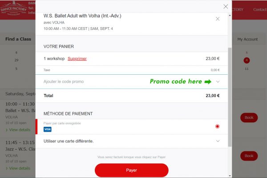Click the Supprimer link in cart
Viewport: 267px width, 178px height.
click(x=77, y=59)
